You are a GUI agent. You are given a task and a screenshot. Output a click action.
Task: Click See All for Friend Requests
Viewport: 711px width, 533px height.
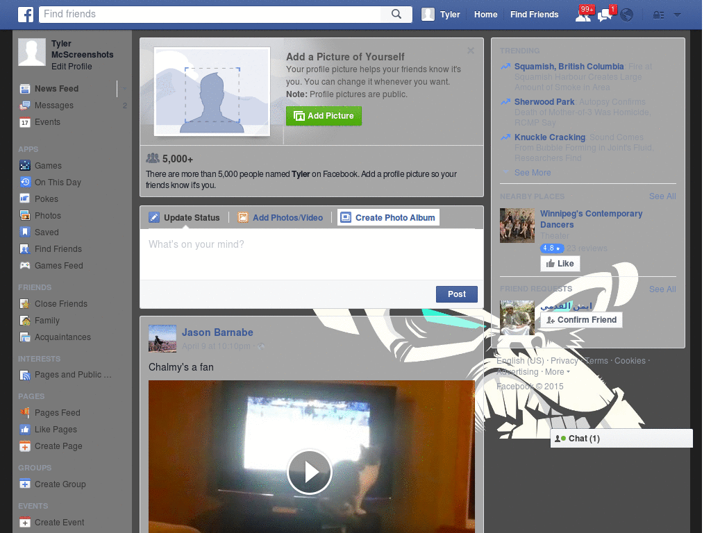662,289
